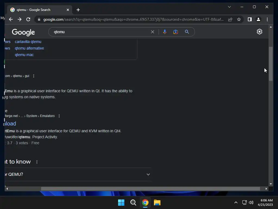Bookmark this page with the star
The height and width of the screenshot is (209, 278).
pos(239,19)
